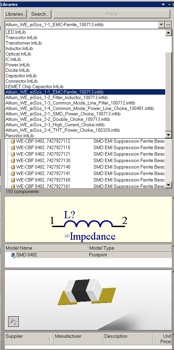Click WE-CBF 0402, 7427927112 name text
Image resolution: width=174 pixels, height=350 pixels.
pos(43,141)
